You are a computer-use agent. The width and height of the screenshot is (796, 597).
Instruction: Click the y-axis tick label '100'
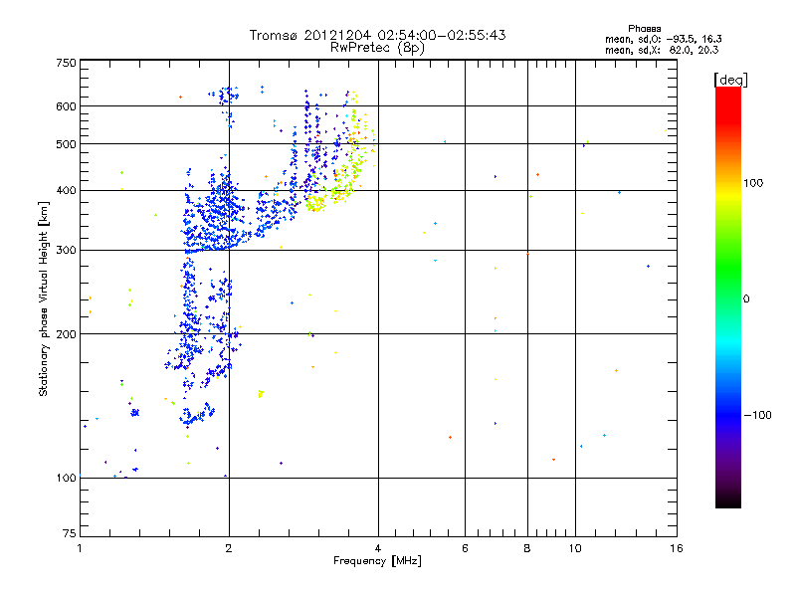tap(66, 479)
